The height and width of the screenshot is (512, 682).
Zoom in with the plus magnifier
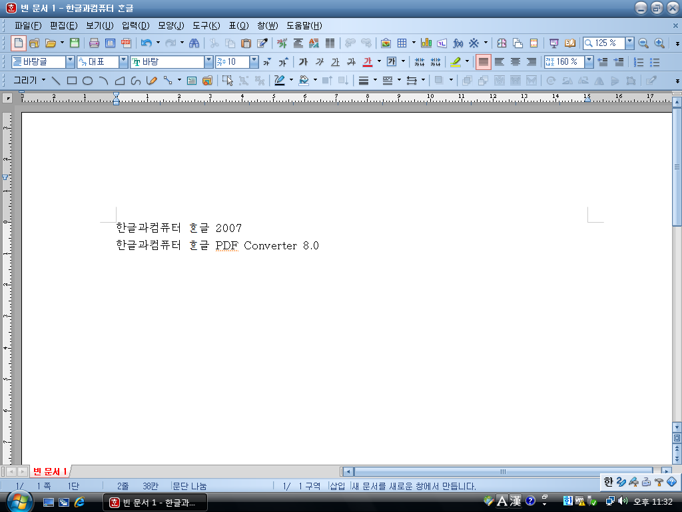point(660,43)
